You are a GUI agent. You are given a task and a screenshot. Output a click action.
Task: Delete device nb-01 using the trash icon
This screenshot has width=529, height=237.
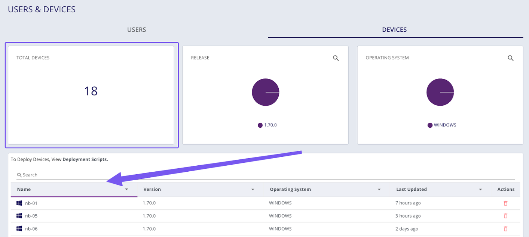[505, 203]
